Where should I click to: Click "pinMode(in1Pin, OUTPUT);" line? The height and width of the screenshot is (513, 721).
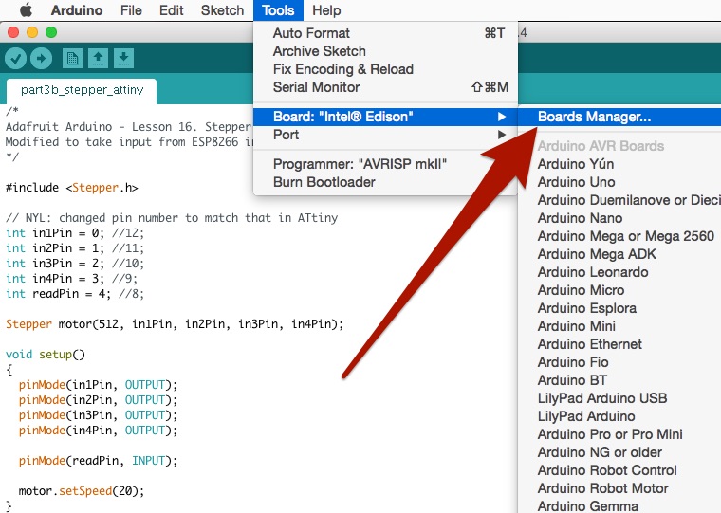click(x=98, y=385)
